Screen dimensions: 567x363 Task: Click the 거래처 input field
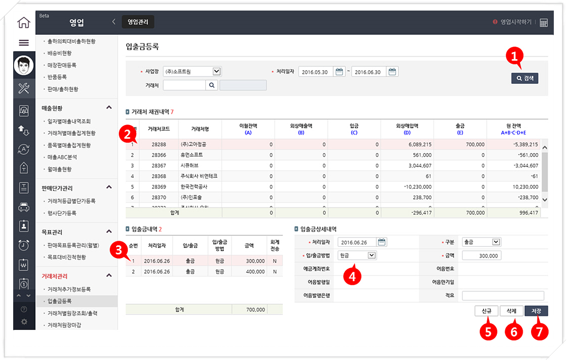pyautogui.click(x=184, y=85)
